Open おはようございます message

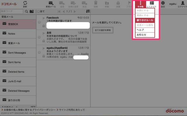63,52
